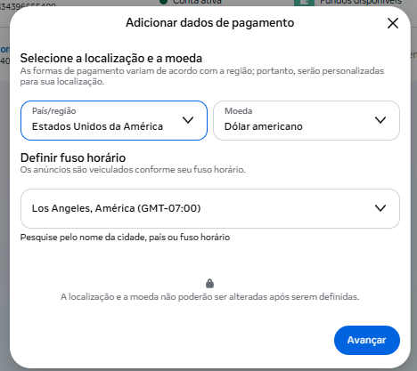Click the Pesquise pelo nome da cidade hint
Screen dimensions: 417x371
pyautogui.click(x=125, y=238)
